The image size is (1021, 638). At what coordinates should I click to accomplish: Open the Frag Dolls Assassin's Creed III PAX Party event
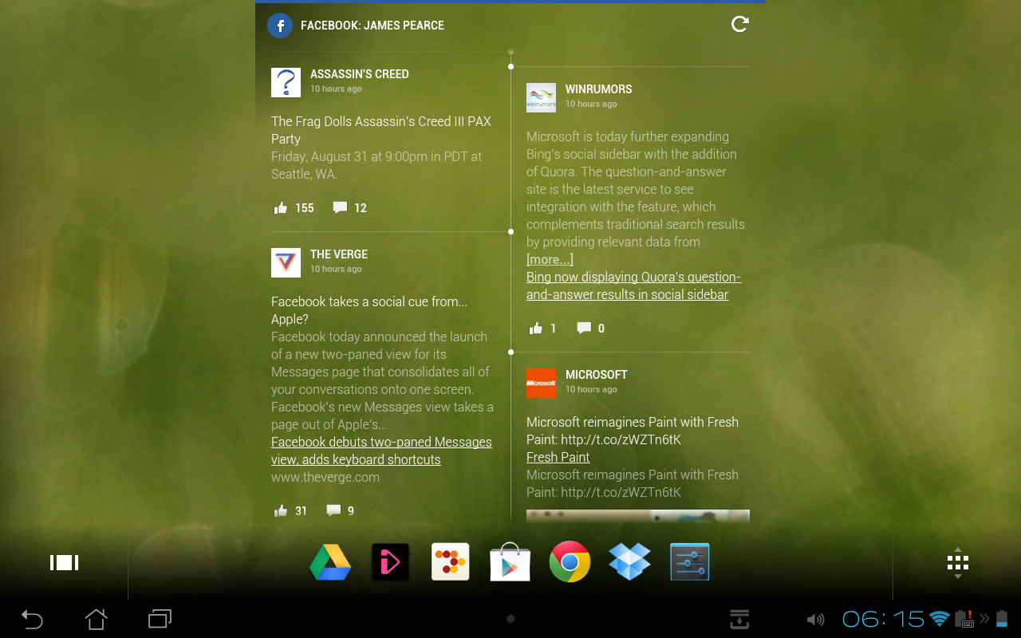click(x=381, y=130)
